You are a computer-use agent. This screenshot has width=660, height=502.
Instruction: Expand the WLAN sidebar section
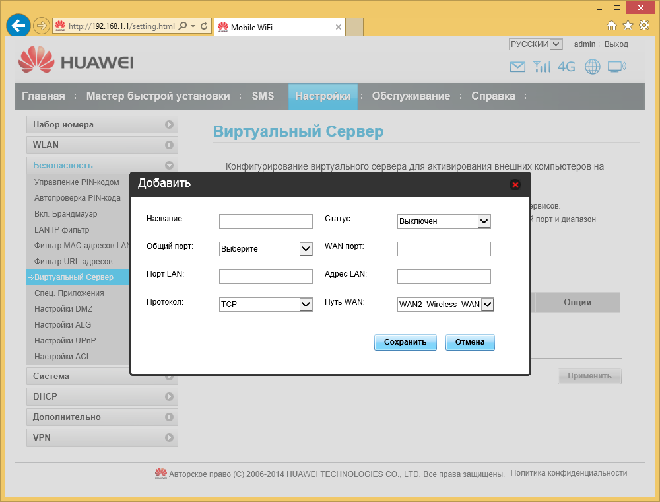(102, 145)
